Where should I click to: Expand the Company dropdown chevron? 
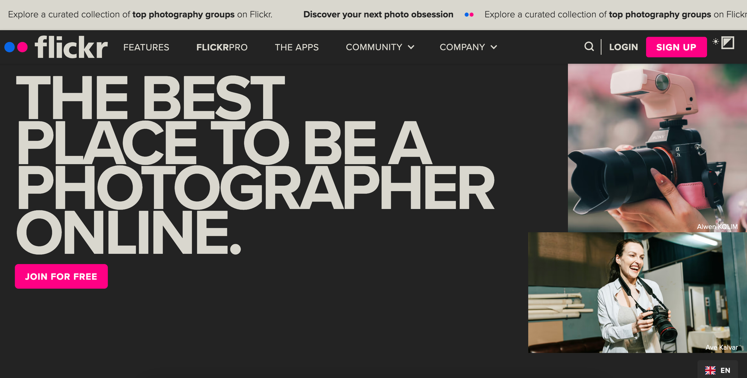494,47
